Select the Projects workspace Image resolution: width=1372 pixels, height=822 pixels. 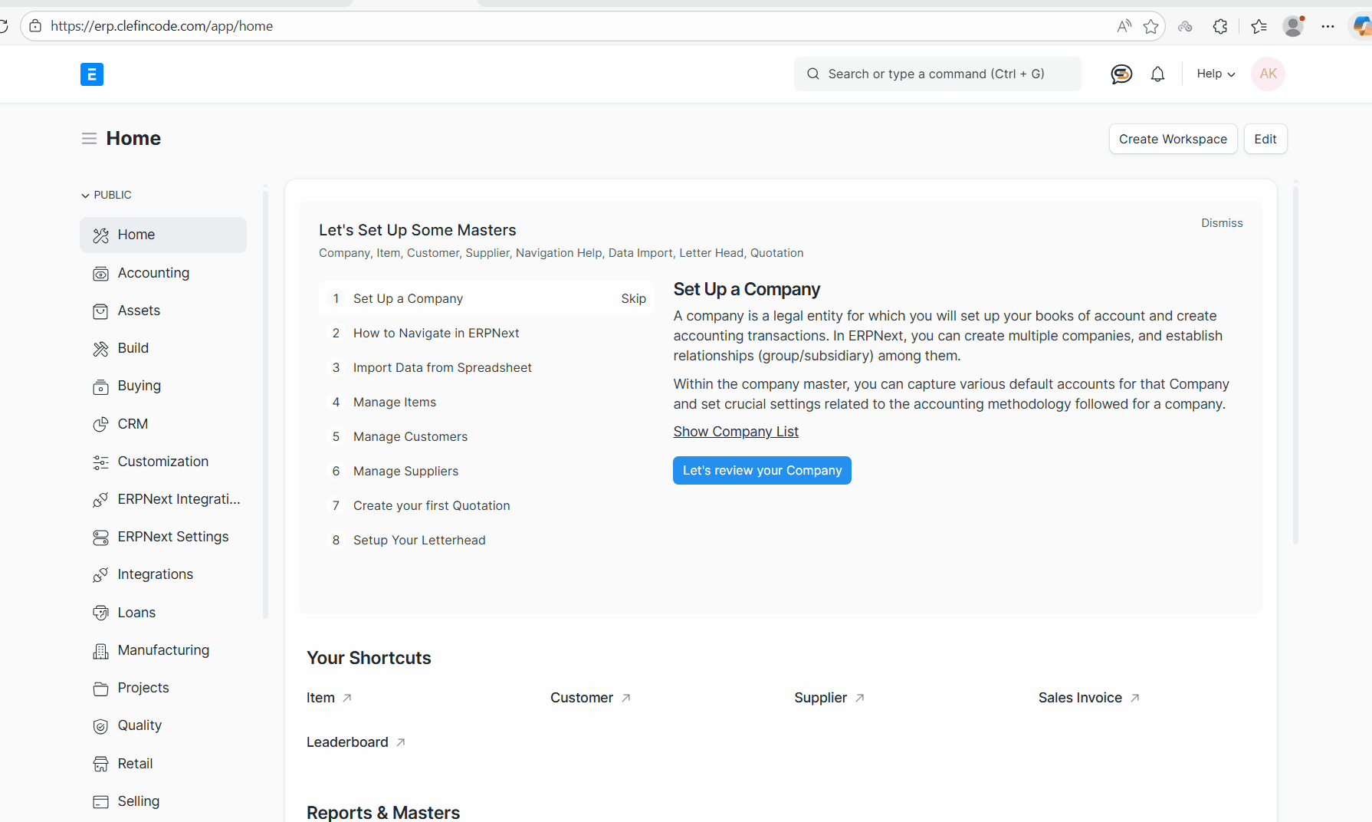point(143,688)
